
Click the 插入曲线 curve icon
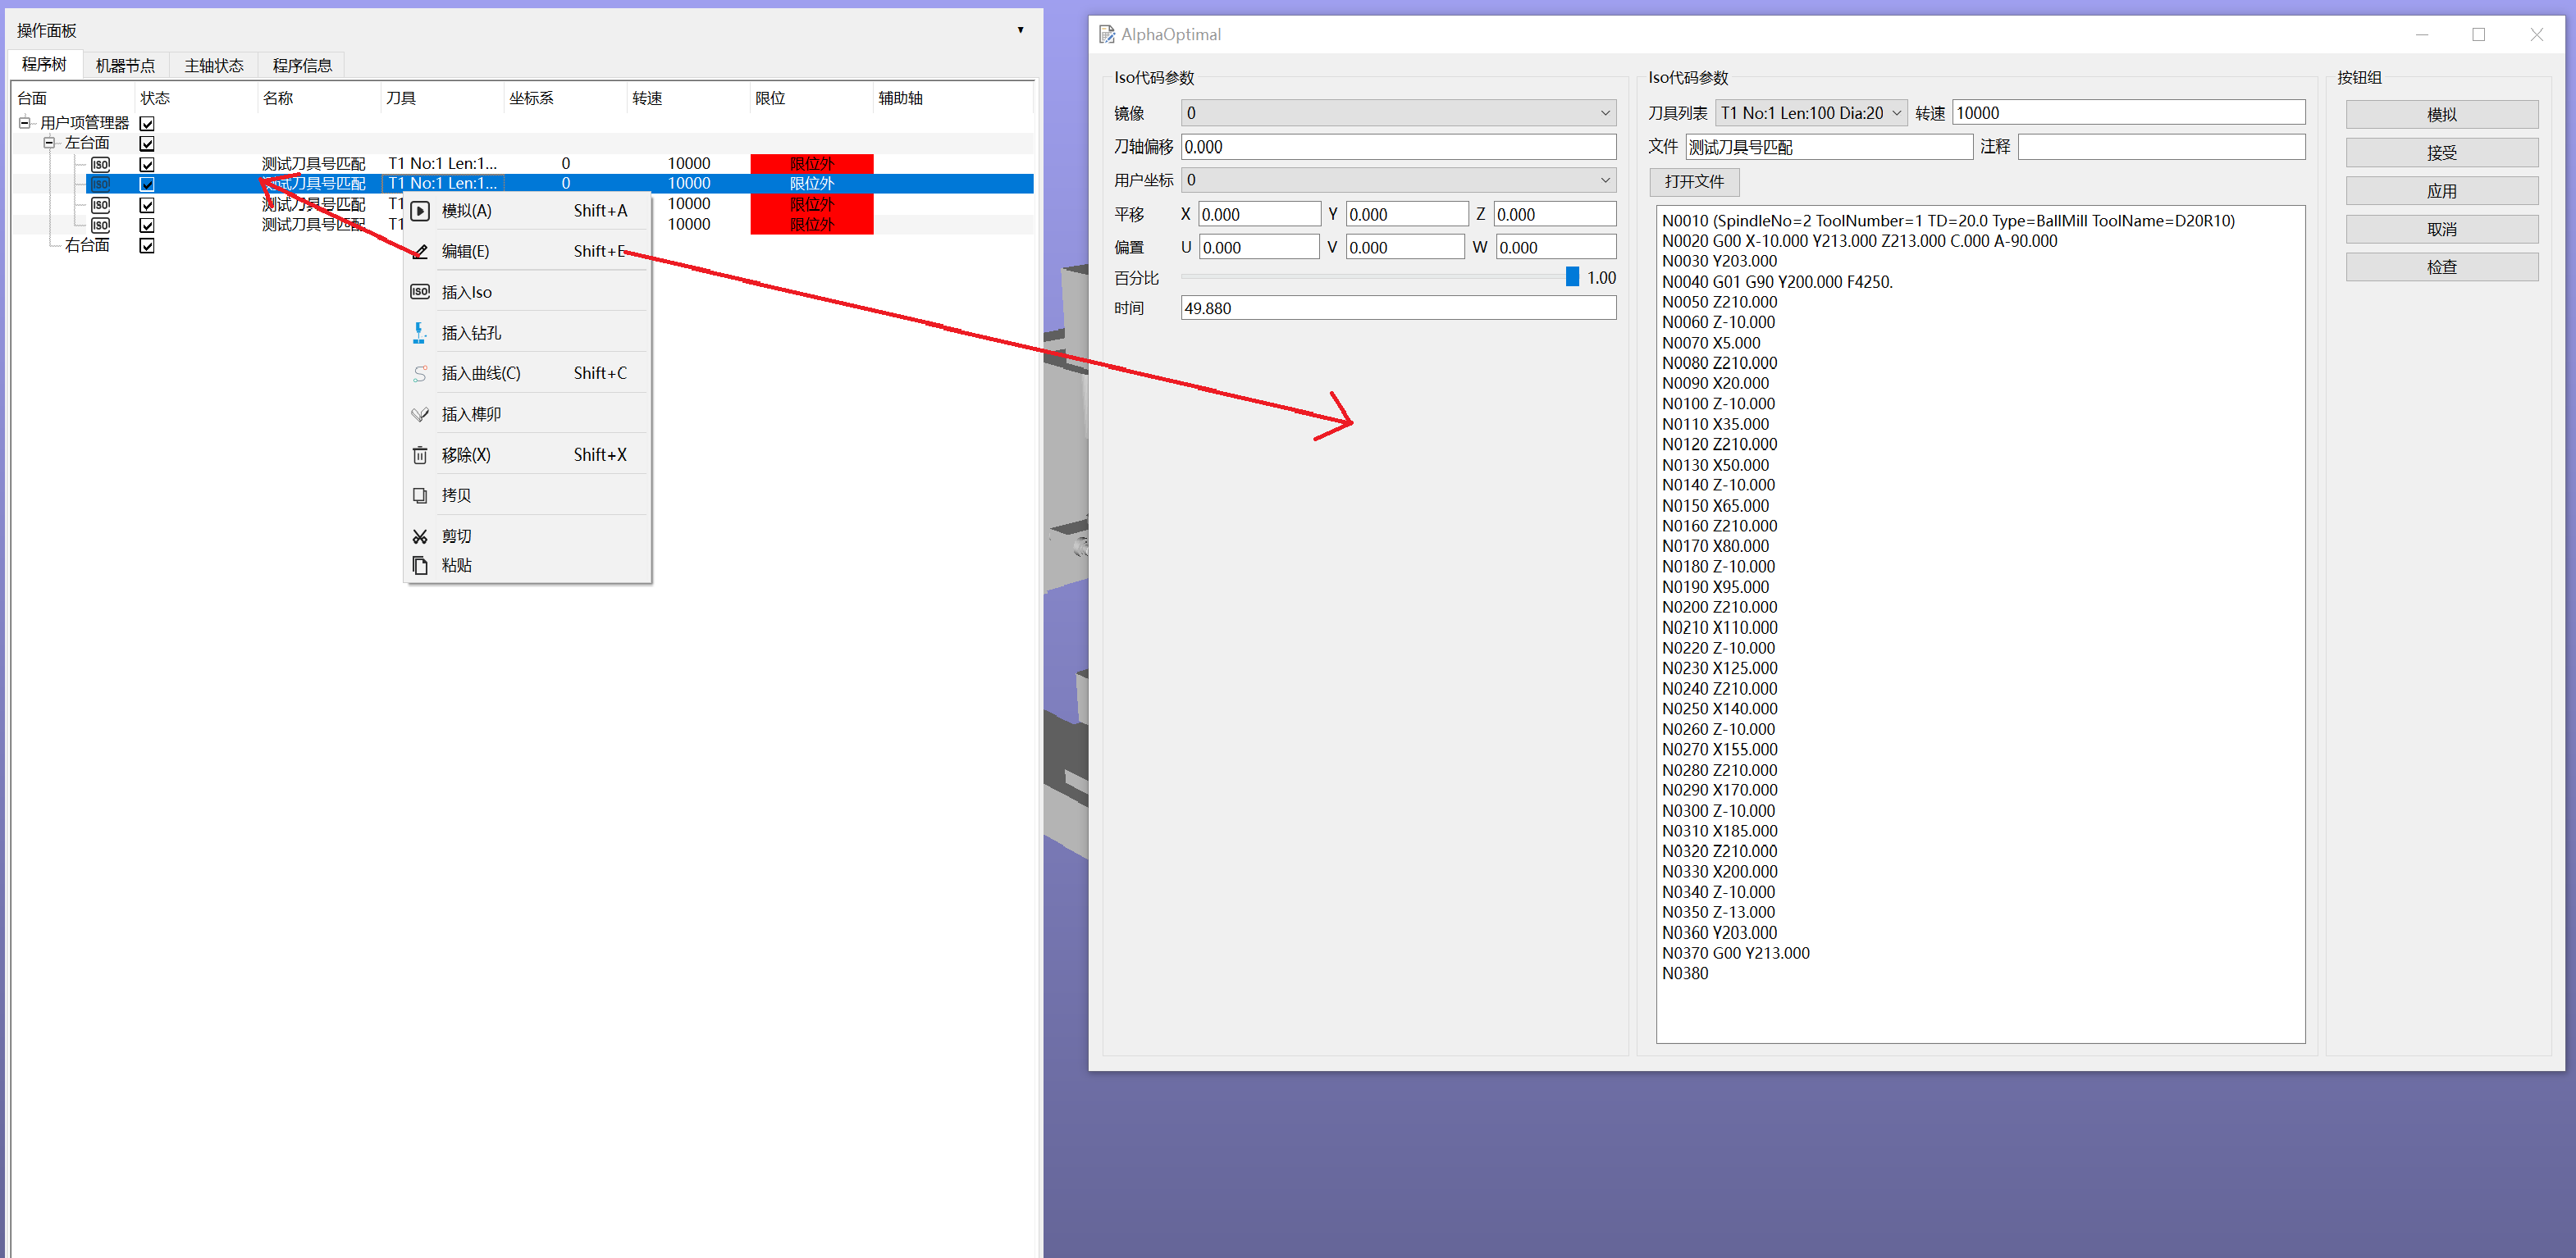tap(420, 373)
